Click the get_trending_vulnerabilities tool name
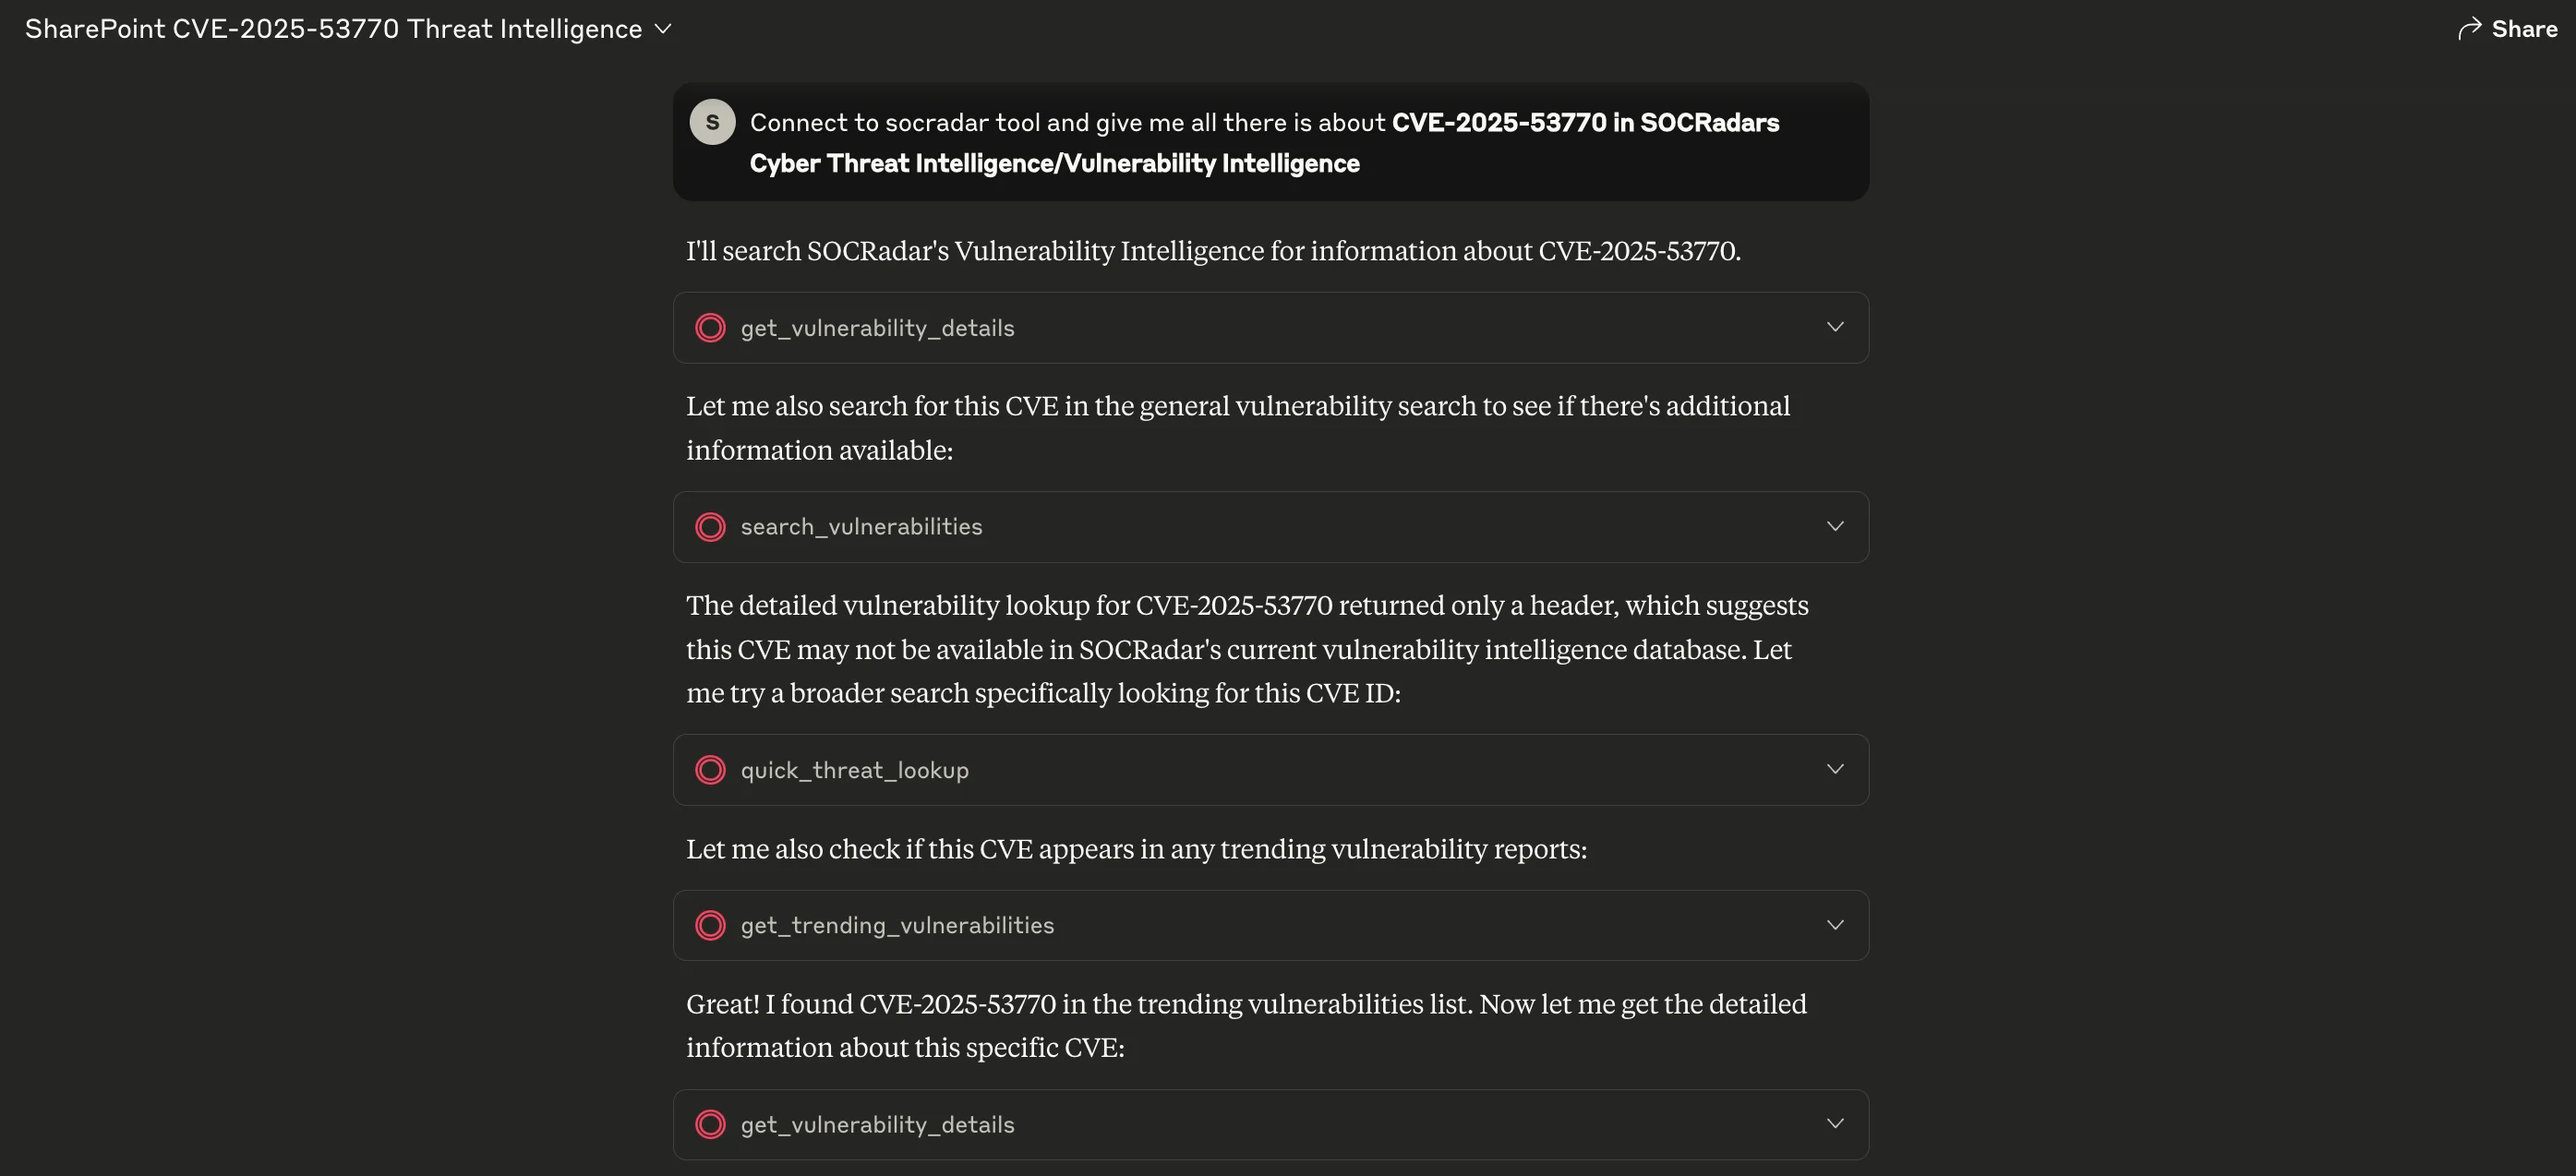Viewport: 2576px width, 1176px height. click(x=897, y=925)
